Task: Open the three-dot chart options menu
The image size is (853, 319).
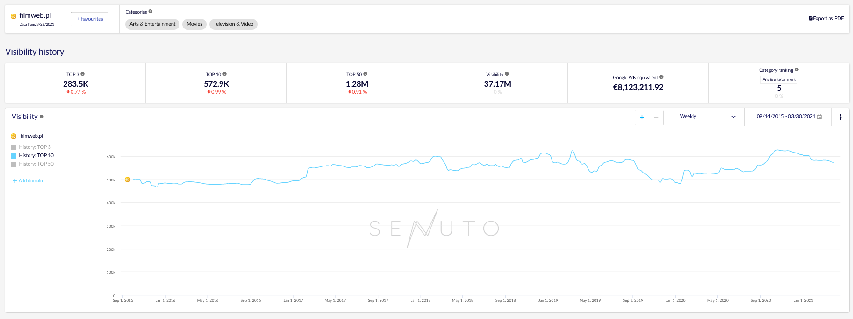Action: click(x=840, y=117)
